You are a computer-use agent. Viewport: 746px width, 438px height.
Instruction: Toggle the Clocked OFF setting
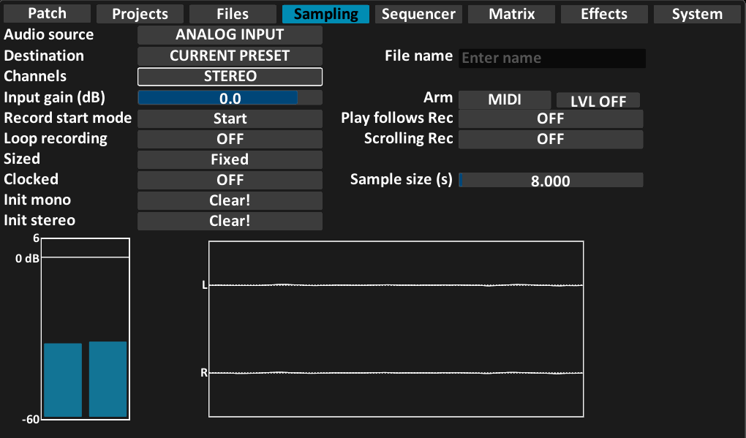[230, 180]
